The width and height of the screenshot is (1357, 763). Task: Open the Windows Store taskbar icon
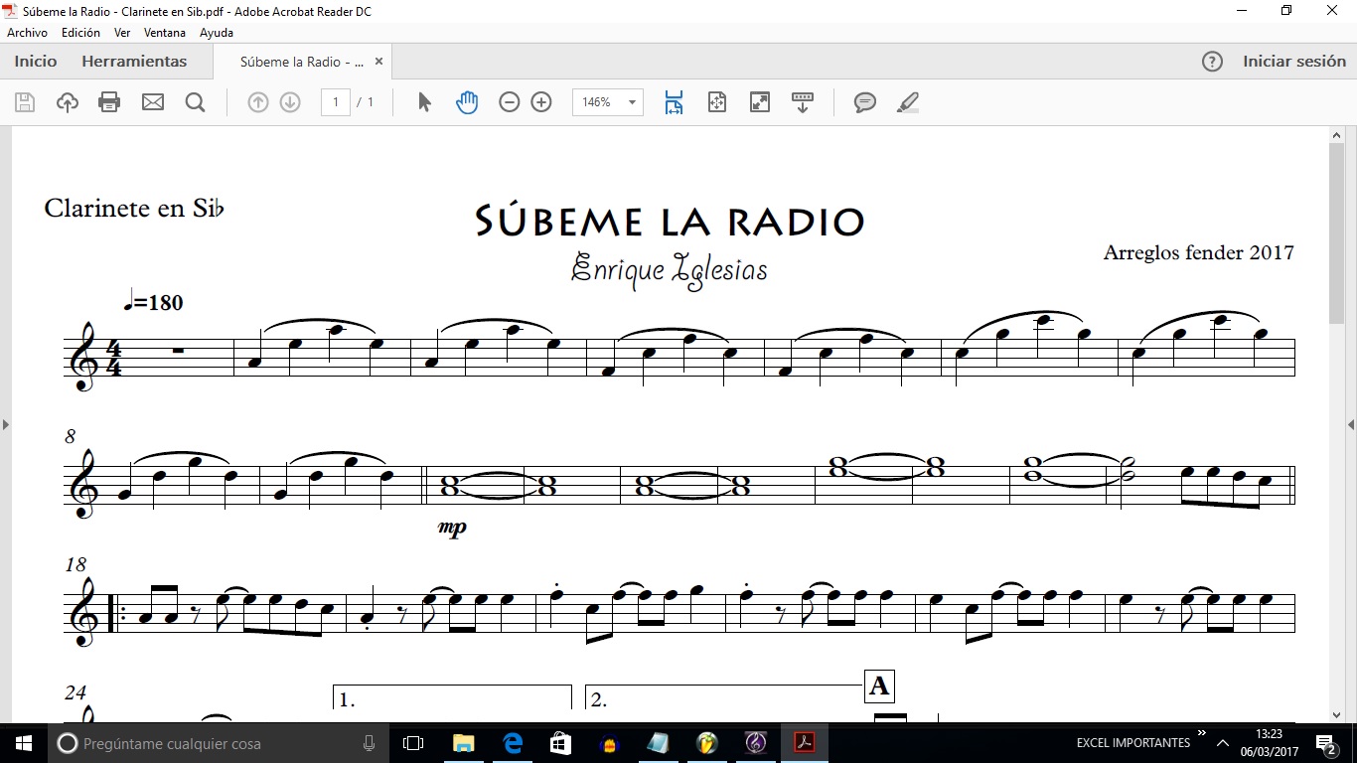[x=560, y=743]
